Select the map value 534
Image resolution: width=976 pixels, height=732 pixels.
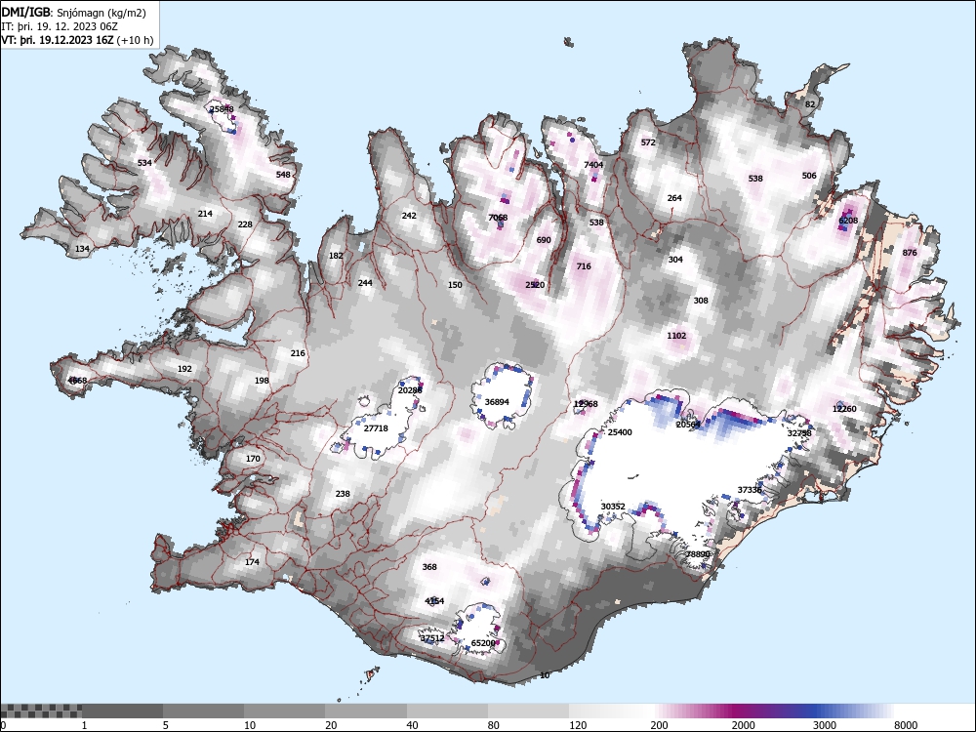coord(144,163)
